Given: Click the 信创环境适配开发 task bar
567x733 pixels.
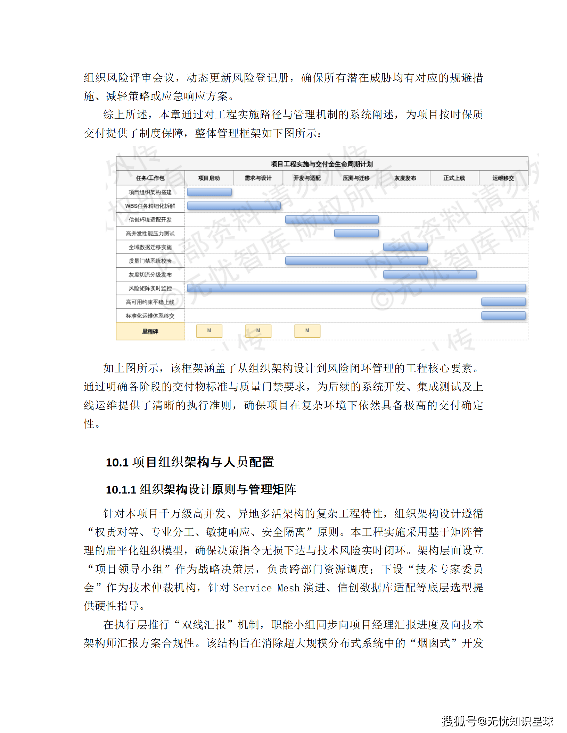Looking at the screenshot, I should tap(332, 220).
